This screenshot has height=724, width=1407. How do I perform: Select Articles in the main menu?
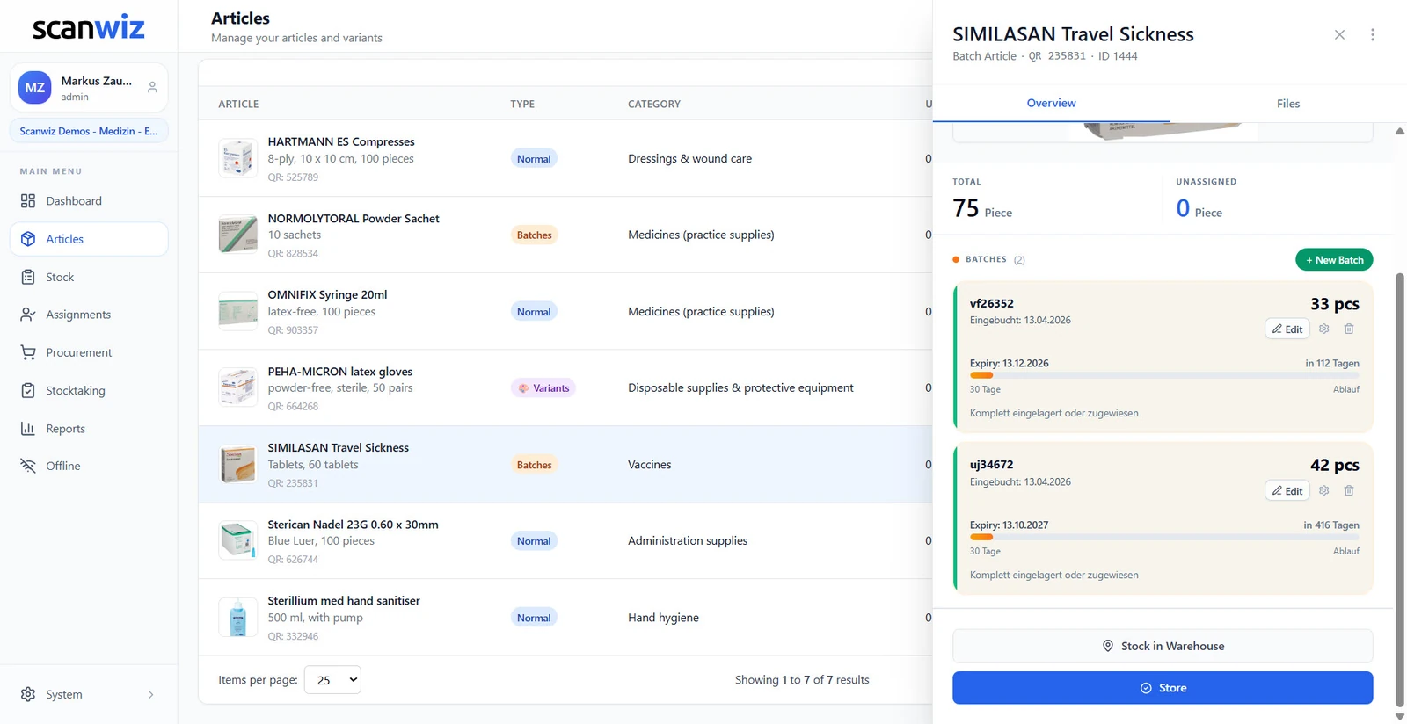pyautogui.click(x=88, y=239)
